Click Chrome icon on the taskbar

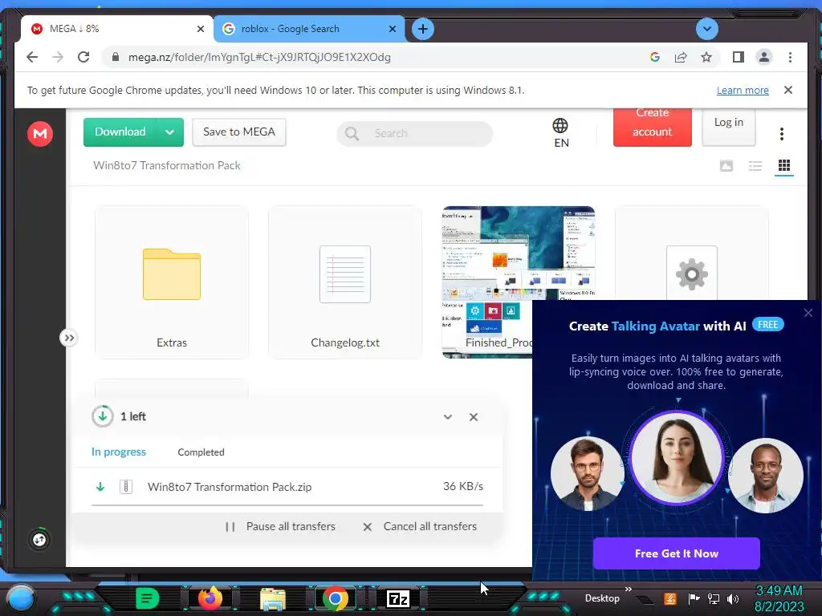335,598
